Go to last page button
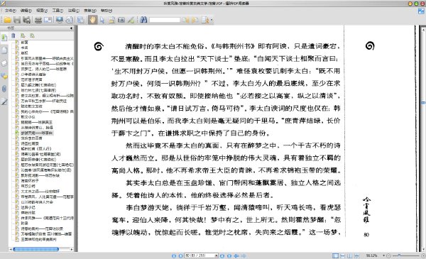 click(x=229, y=255)
